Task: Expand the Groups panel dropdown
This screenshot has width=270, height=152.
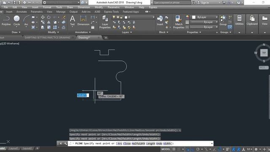Action: tap(225, 32)
